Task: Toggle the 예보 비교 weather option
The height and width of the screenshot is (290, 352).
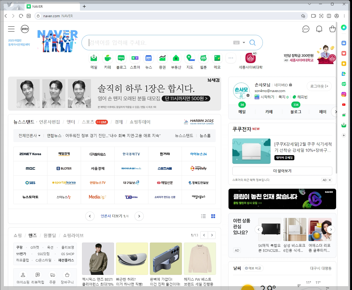Action: pyautogui.click(x=253, y=268)
